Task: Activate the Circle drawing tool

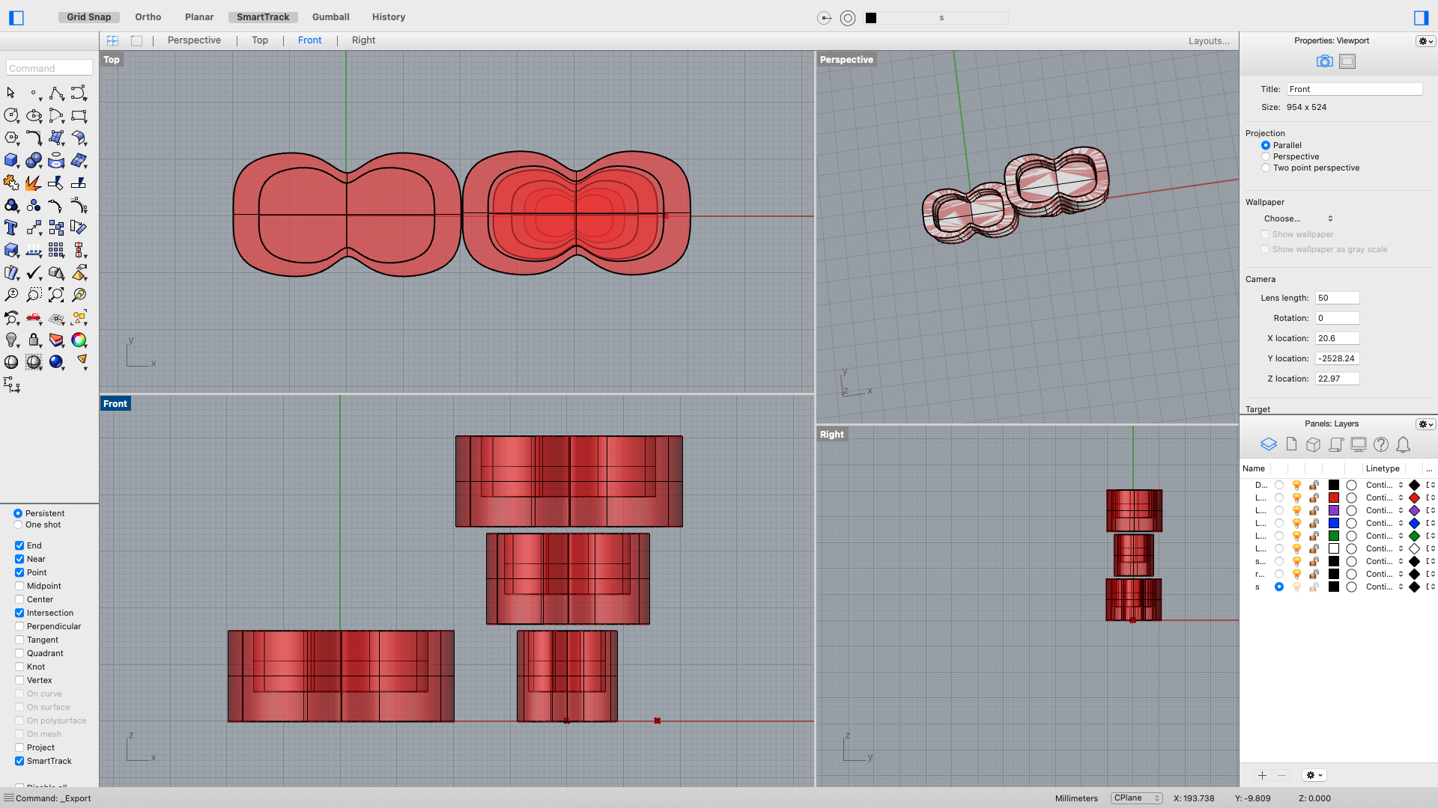Action: pos(10,116)
